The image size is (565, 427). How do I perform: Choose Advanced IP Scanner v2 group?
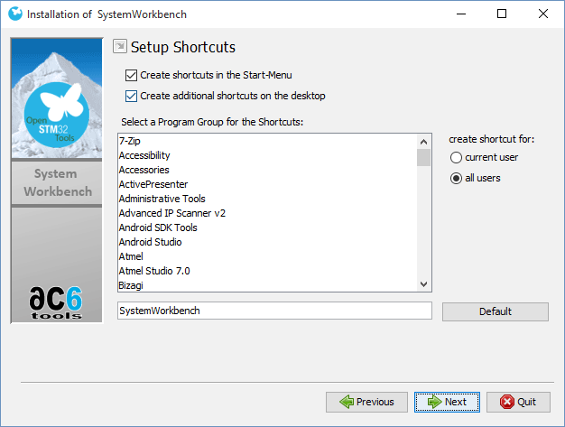[x=171, y=213]
